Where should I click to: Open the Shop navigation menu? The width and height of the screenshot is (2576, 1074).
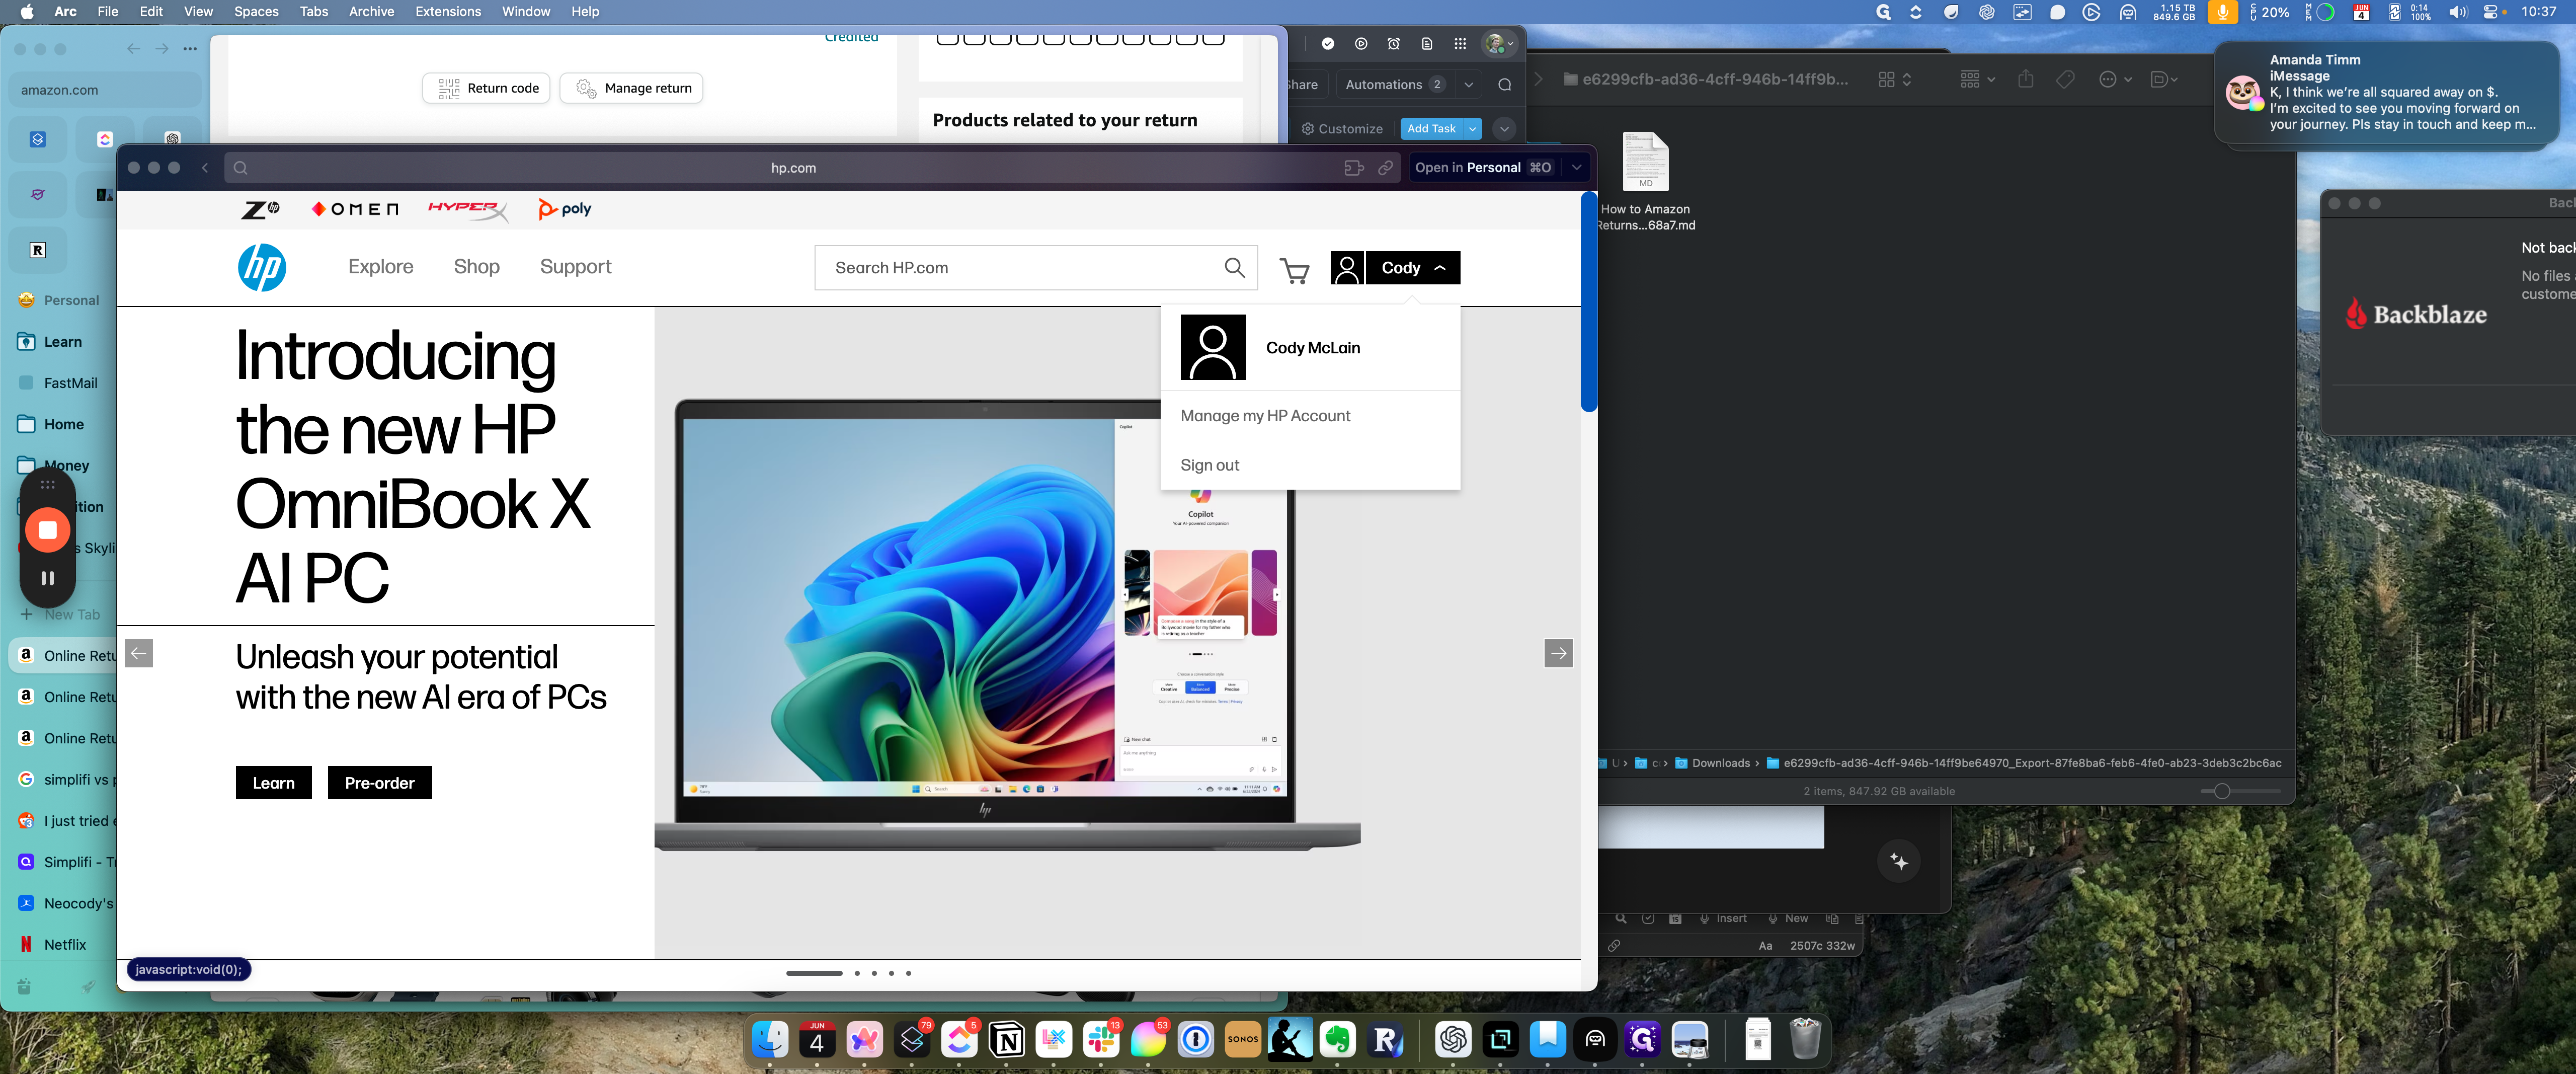pos(476,267)
